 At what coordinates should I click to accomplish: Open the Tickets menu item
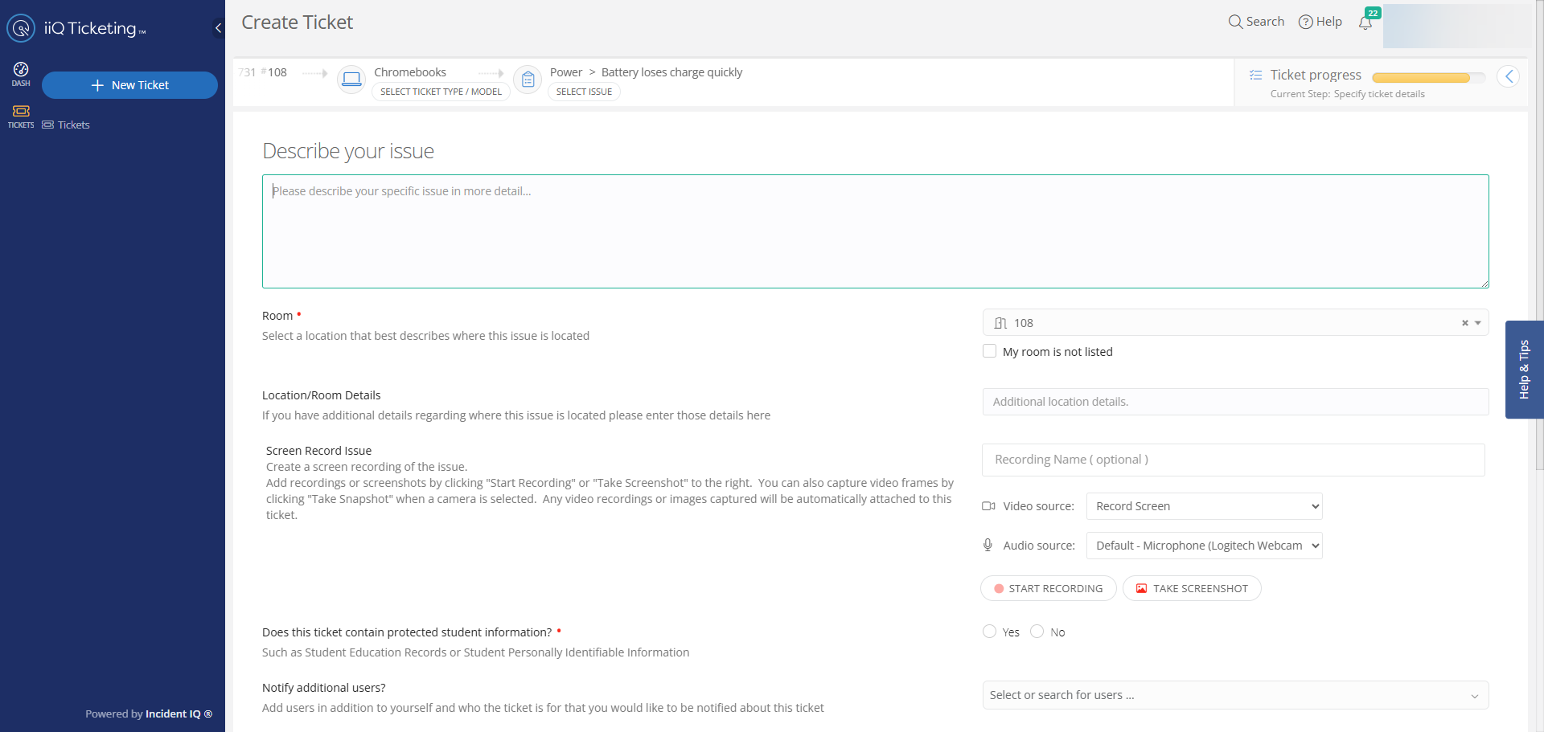[73, 125]
